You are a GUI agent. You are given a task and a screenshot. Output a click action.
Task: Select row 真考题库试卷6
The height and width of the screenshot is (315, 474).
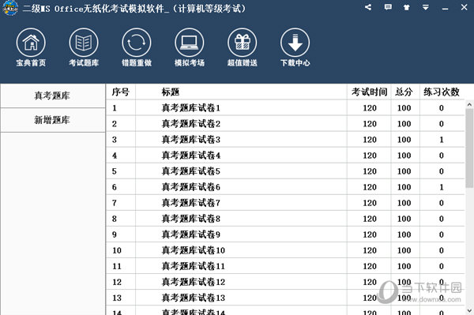tap(285, 187)
